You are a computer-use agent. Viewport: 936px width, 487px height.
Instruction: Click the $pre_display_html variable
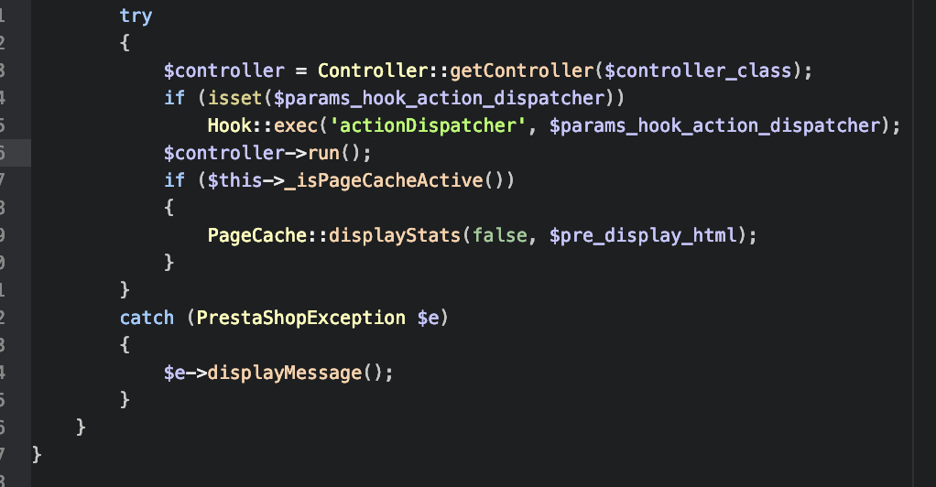pyautogui.click(x=644, y=235)
